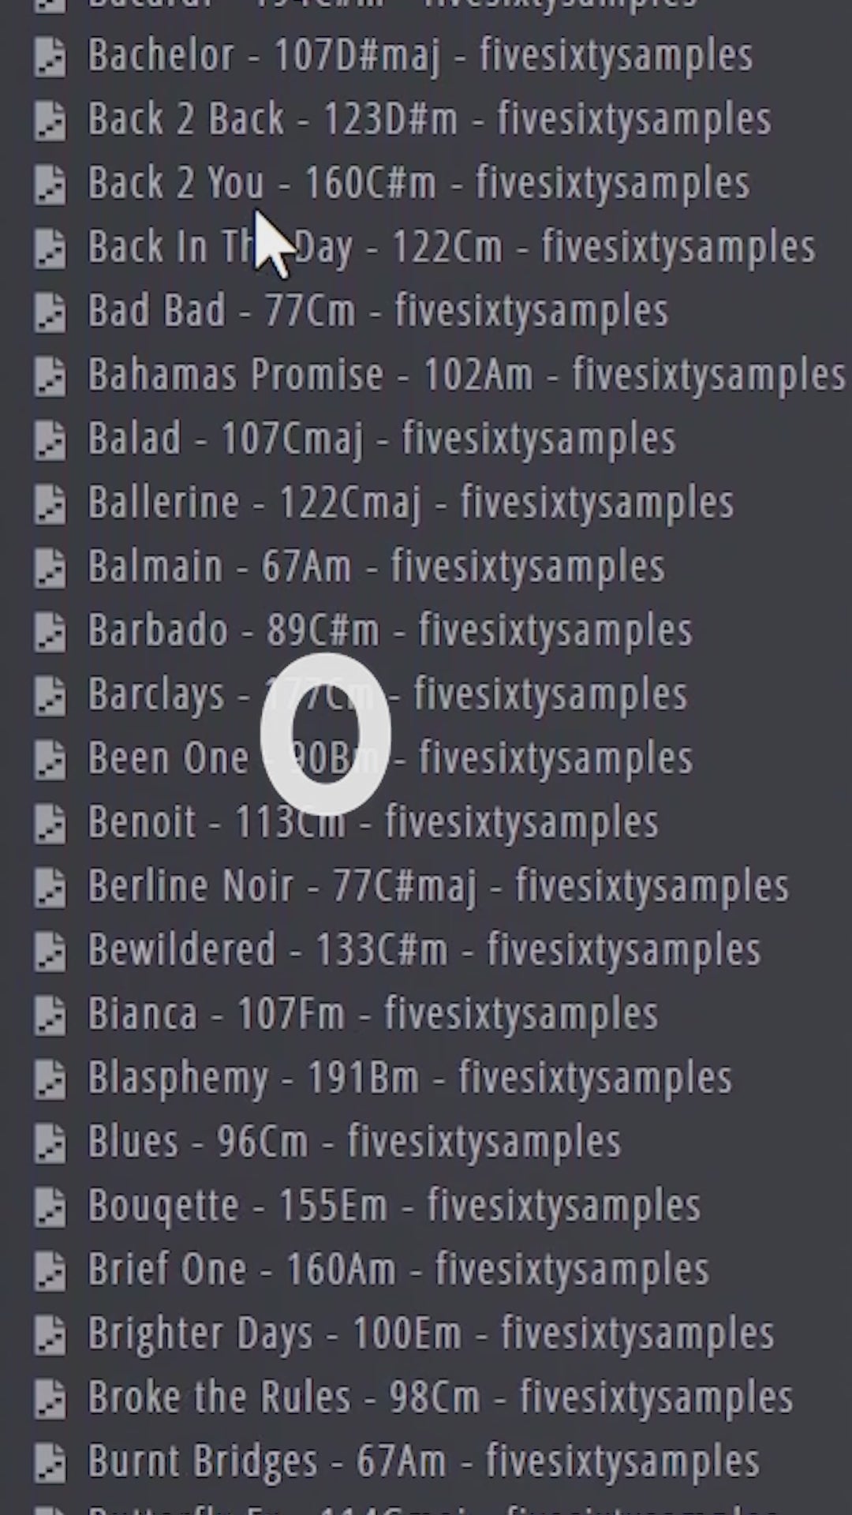Preview the Blasphemy 191Bm sample
The image size is (852, 1515).
tap(409, 1079)
